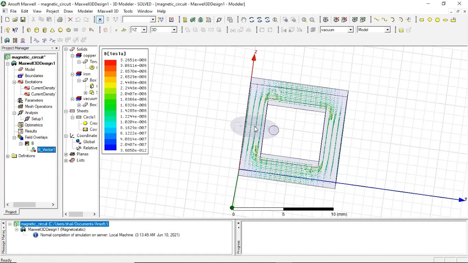
Task: Open the Modeler menu
Action: click(x=85, y=11)
